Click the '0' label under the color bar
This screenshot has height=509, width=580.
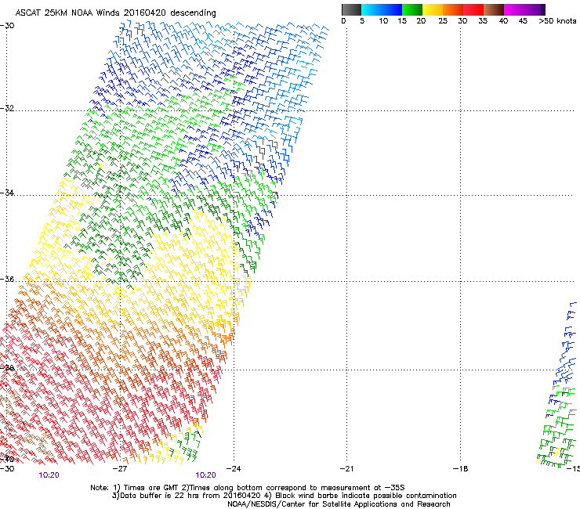(343, 21)
